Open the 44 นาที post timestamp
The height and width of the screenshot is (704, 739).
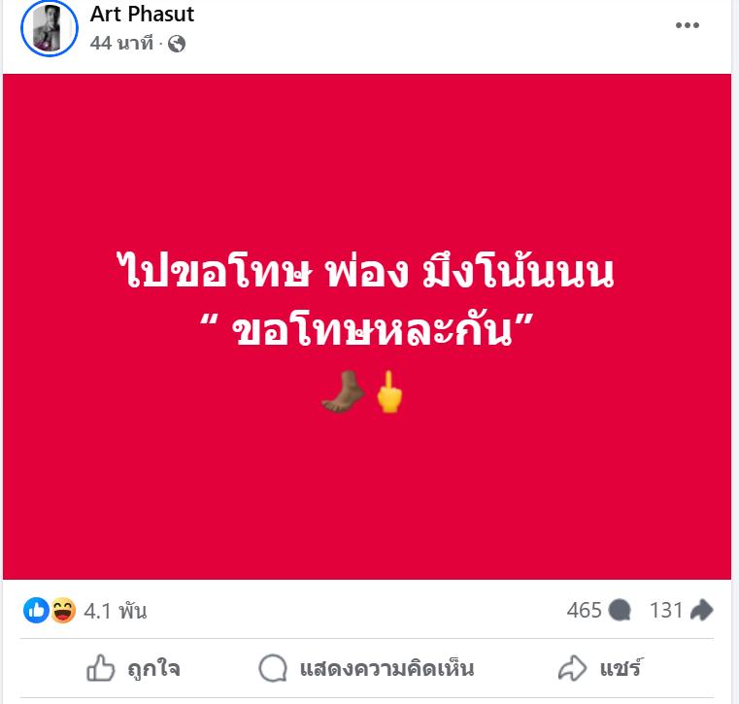tap(121, 44)
